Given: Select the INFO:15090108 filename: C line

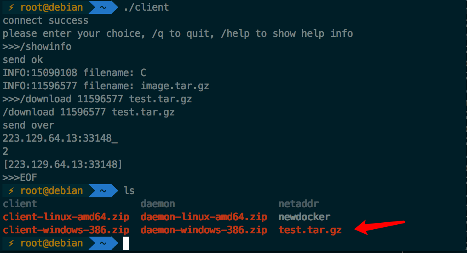Looking at the screenshot, I should point(74,73).
